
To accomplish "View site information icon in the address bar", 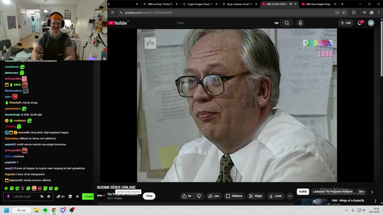I will pos(121,13).
